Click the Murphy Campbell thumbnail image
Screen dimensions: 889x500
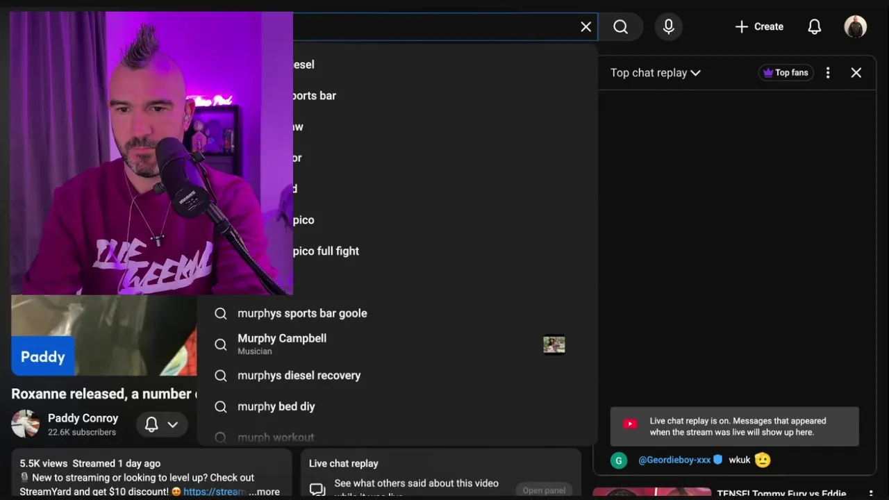click(554, 344)
